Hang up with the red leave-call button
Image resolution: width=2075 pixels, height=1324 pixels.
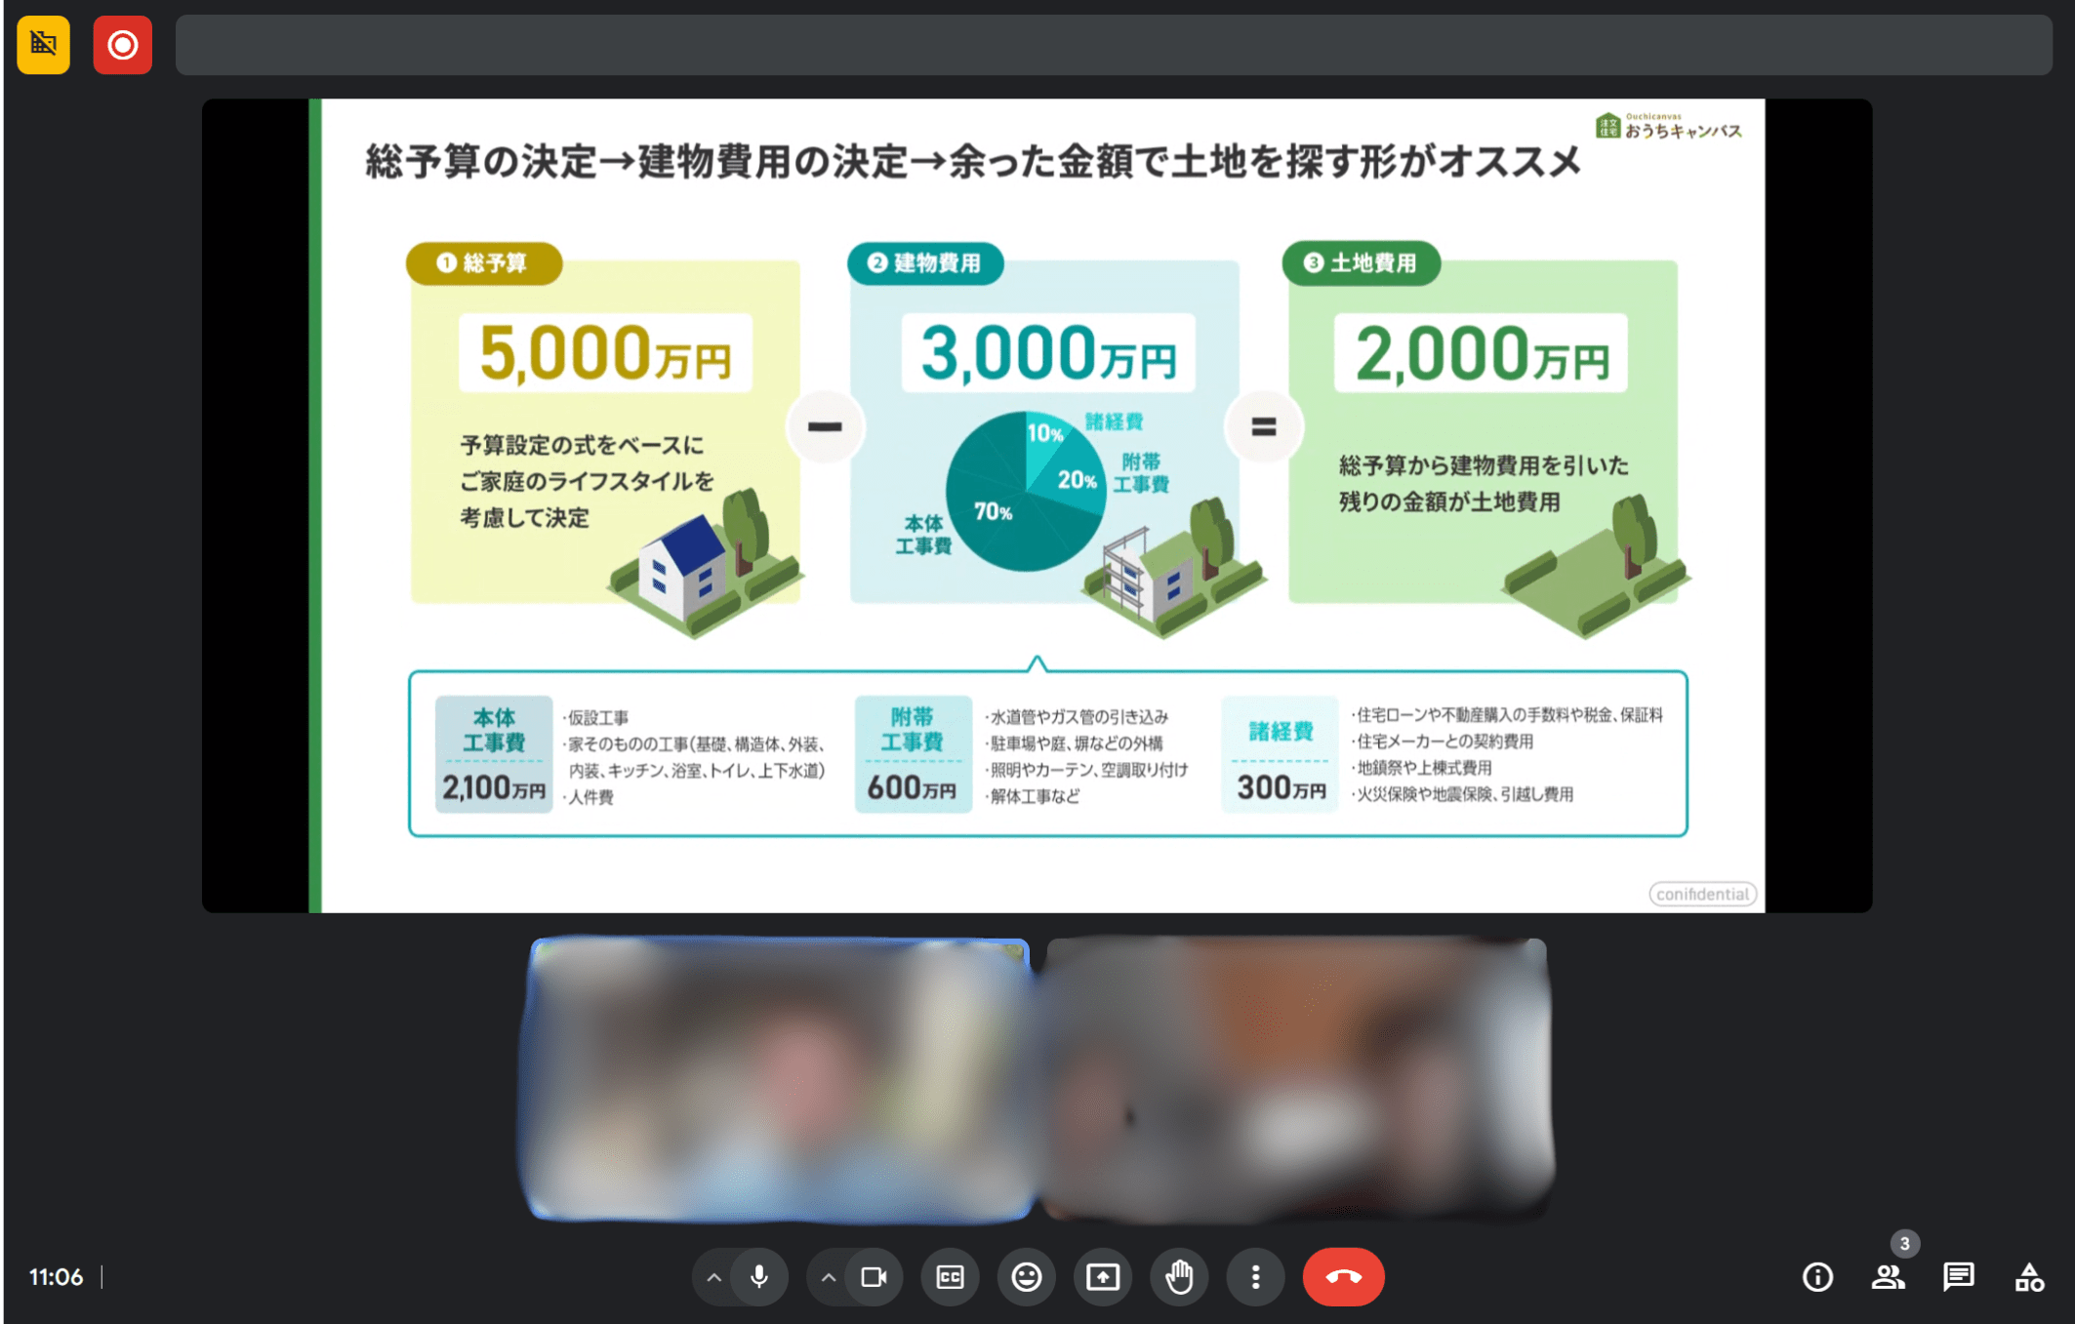[x=1343, y=1276]
